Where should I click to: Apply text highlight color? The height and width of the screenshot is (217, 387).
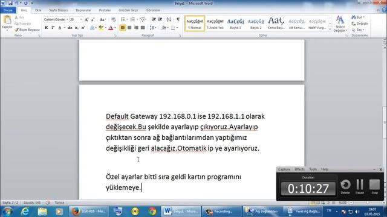[101, 28]
